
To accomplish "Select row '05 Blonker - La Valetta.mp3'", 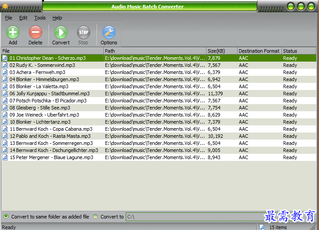I will (x=159, y=86).
